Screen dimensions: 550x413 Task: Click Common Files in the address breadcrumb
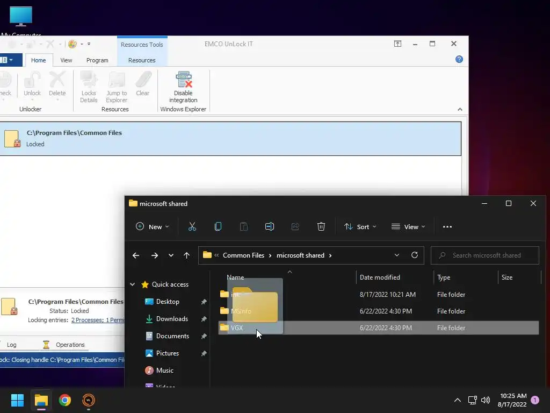[x=243, y=255]
